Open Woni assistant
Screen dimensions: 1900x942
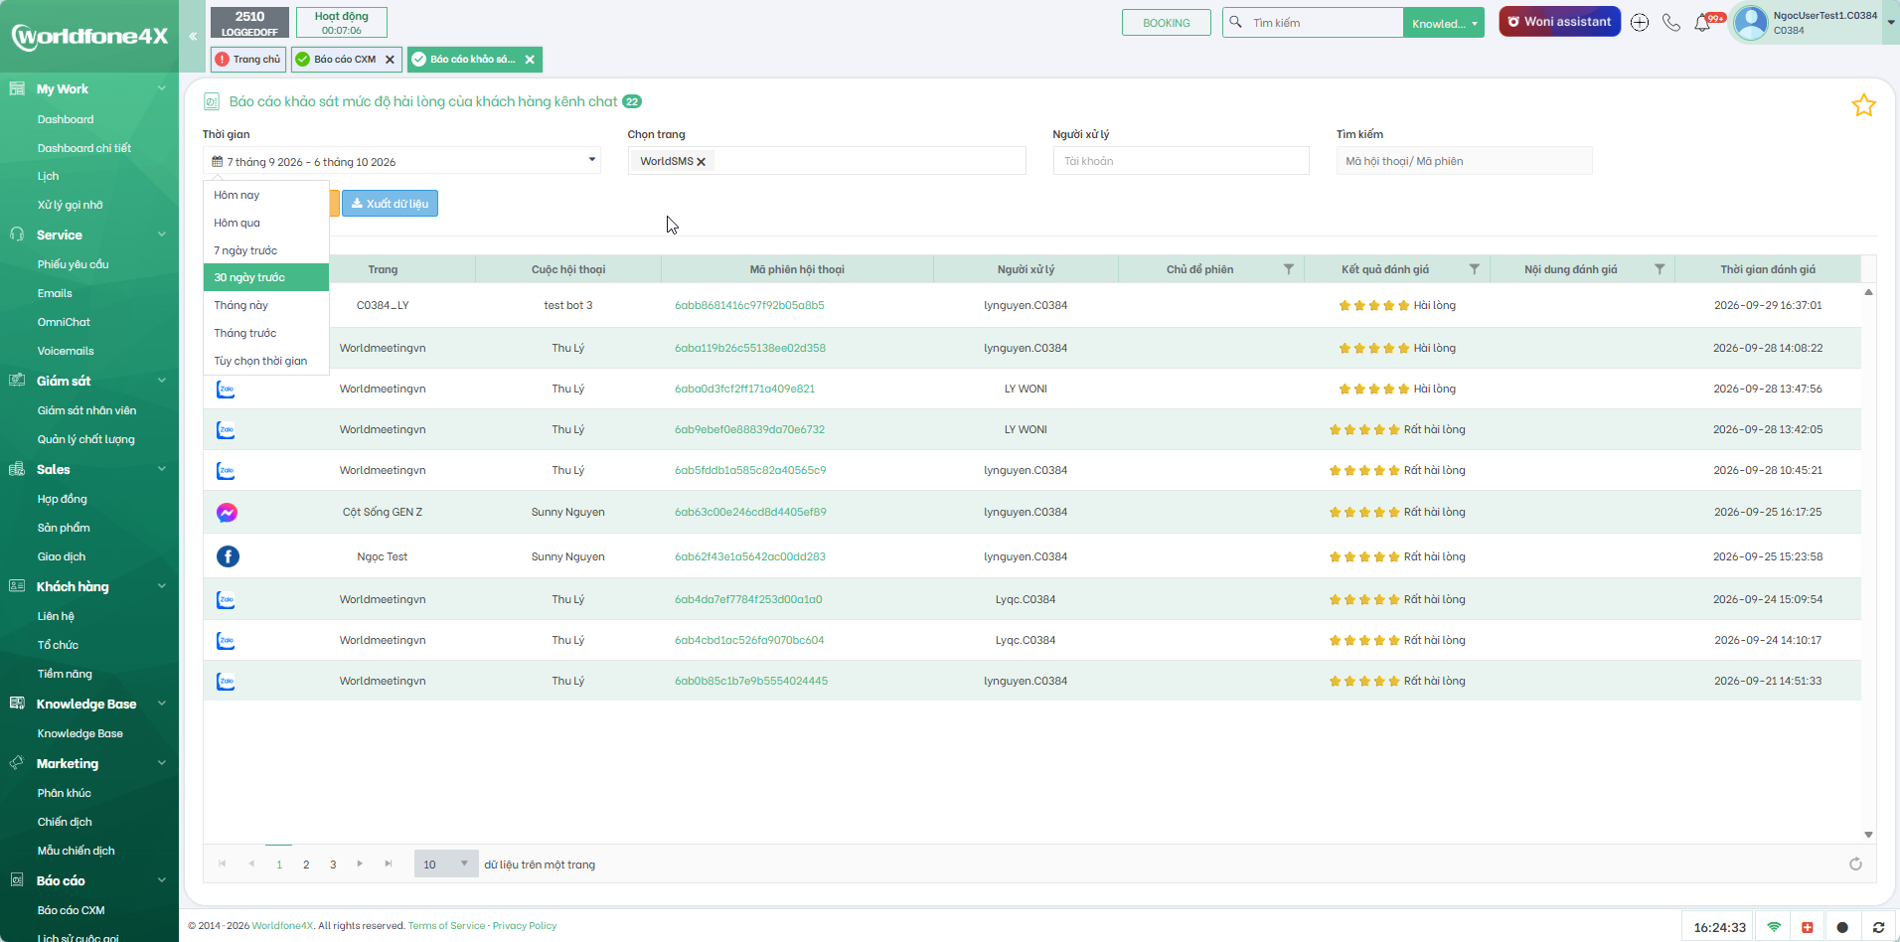pyautogui.click(x=1559, y=22)
